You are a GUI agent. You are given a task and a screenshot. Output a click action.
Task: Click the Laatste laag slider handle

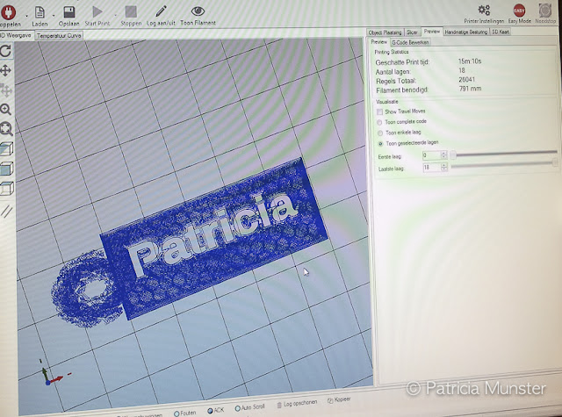pos(555,162)
